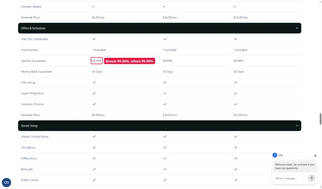Click Free SSL Certificates first-plan checkmark
The image size is (322, 189).
pyautogui.click(x=94, y=39)
